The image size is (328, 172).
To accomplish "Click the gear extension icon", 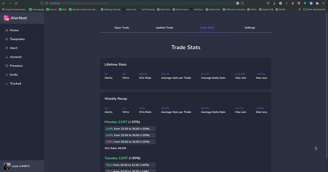I will (299, 3).
